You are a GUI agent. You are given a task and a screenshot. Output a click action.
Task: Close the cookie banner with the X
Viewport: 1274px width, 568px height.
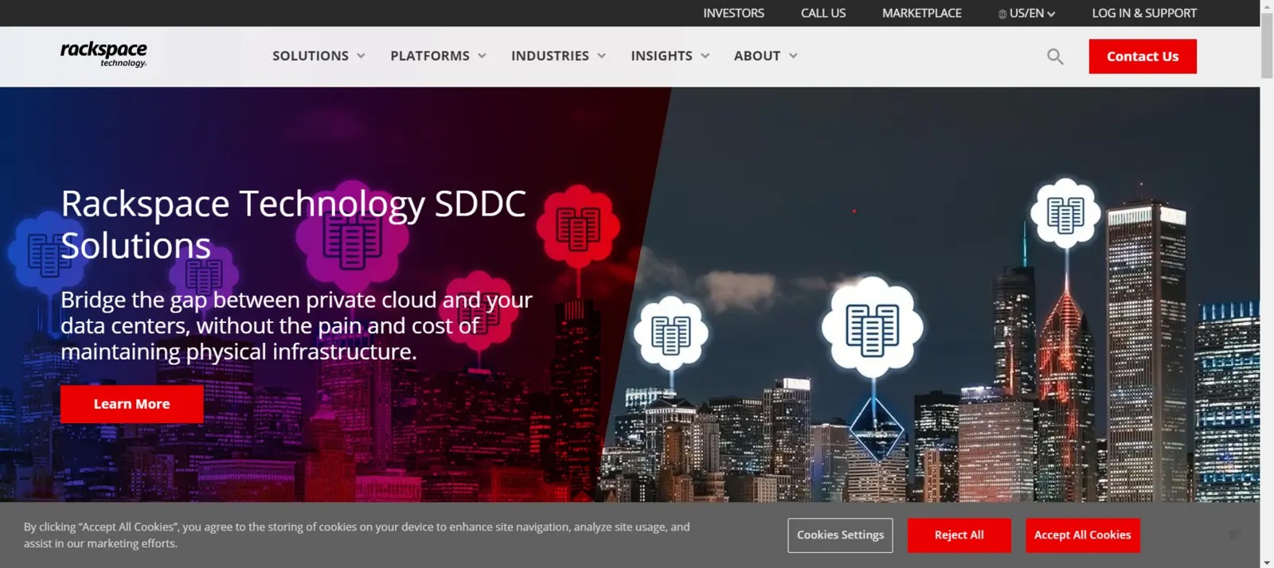click(x=1234, y=535)
